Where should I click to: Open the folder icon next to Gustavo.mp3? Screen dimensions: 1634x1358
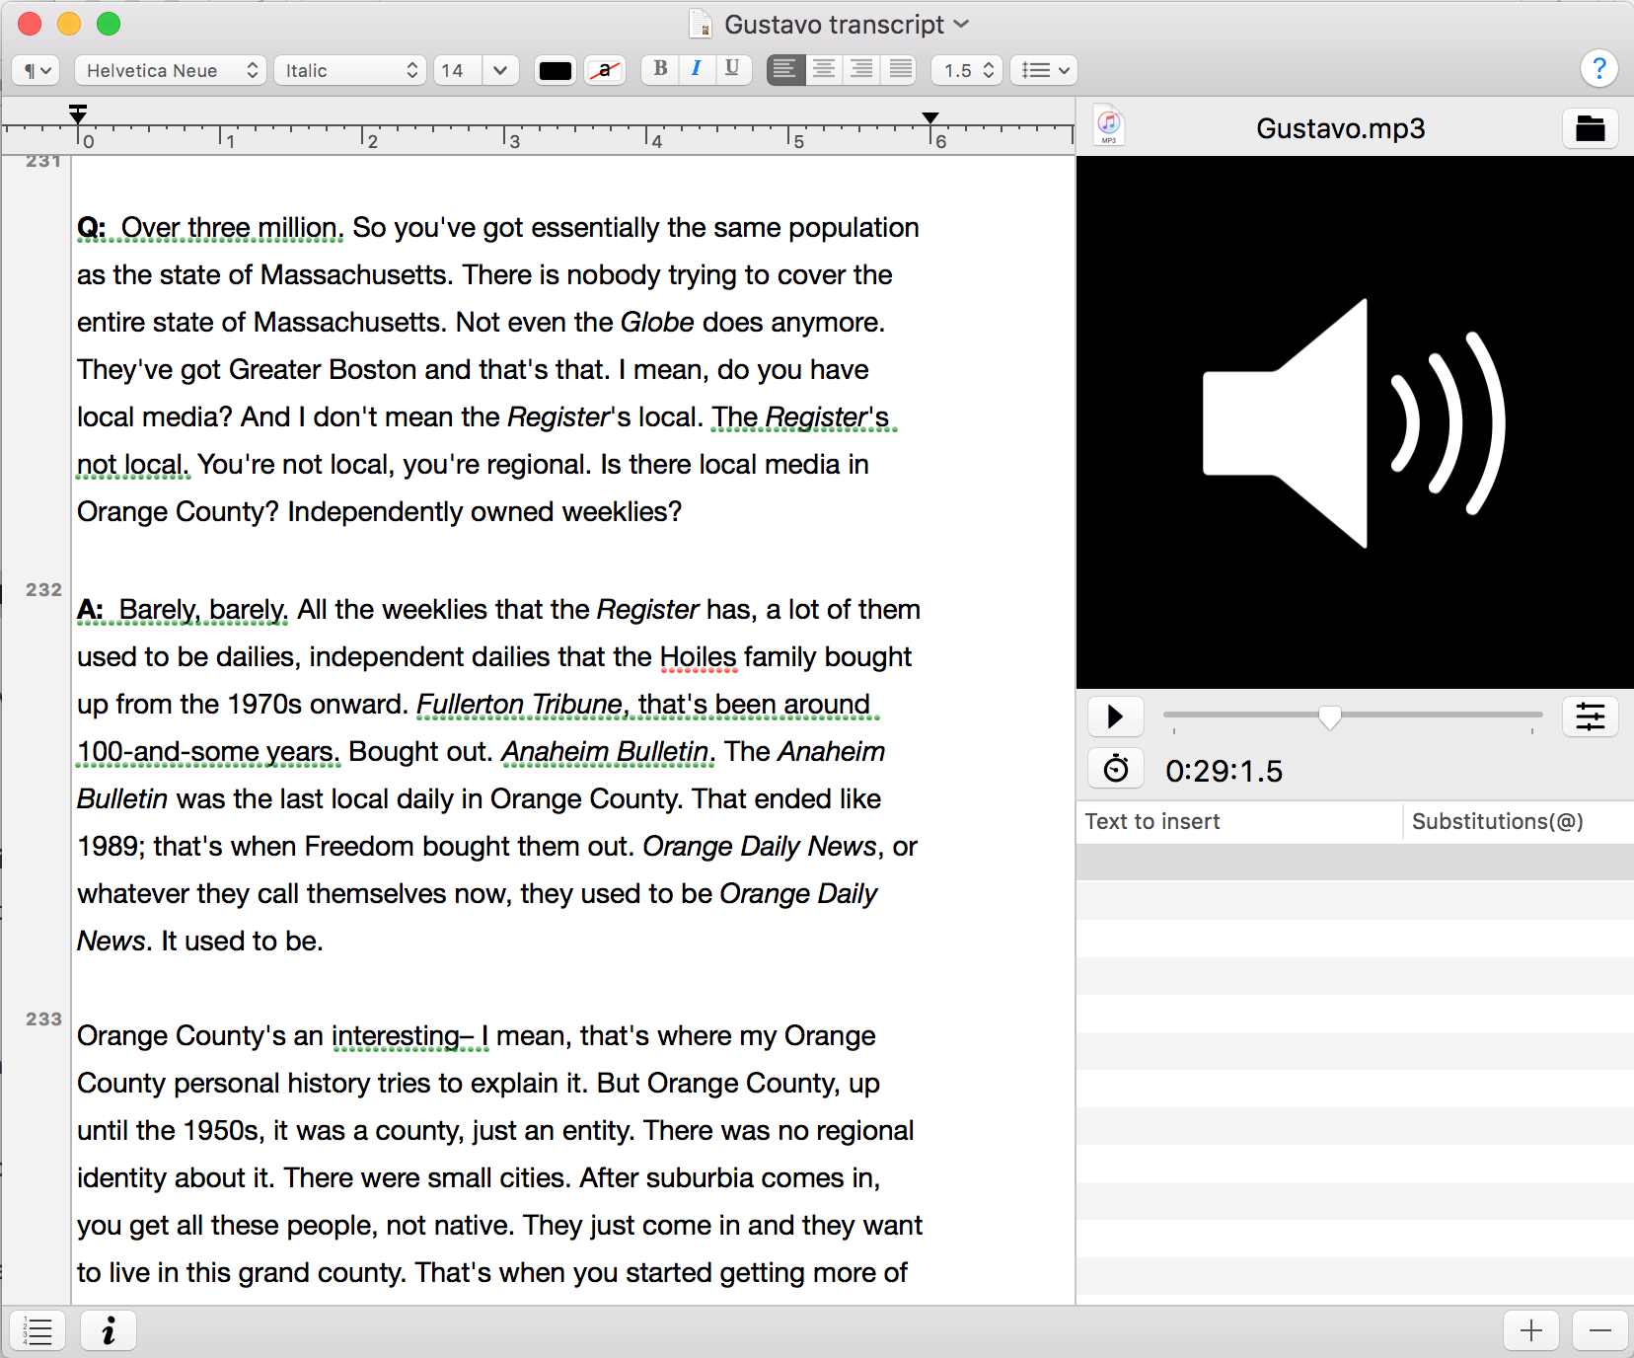(x=1590, y=127)
